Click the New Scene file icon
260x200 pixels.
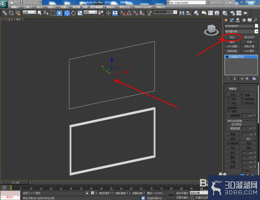click(x=12, y=2)
